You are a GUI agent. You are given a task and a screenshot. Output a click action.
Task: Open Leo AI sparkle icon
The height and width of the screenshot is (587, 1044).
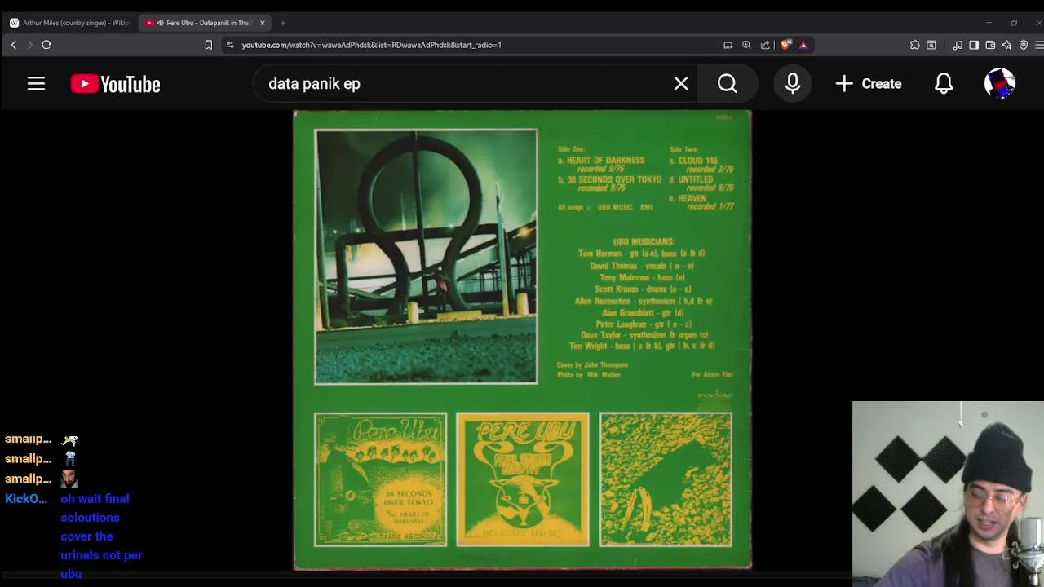click(x=1006, y=45)
